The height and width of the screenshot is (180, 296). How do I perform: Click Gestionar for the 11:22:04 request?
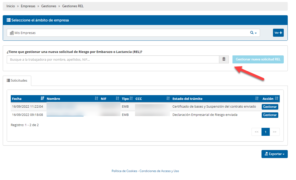point(270,107)
